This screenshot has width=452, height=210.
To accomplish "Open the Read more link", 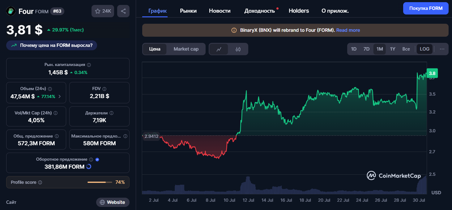I will point(348,30).
